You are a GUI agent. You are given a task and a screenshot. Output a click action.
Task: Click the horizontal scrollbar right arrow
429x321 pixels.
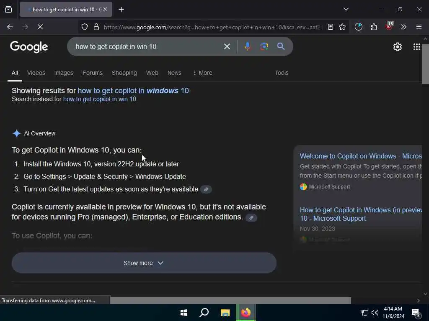point(419,301)
